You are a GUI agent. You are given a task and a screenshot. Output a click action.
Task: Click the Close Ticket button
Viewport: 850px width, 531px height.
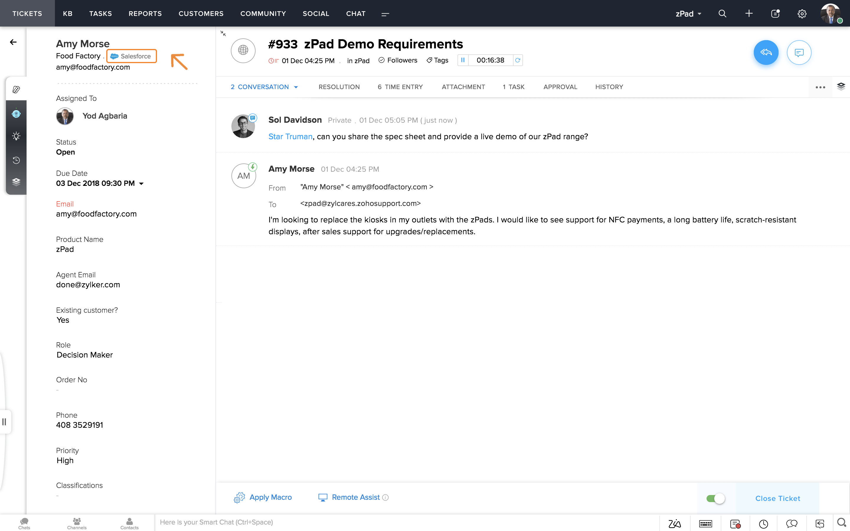tap(777, 498)
